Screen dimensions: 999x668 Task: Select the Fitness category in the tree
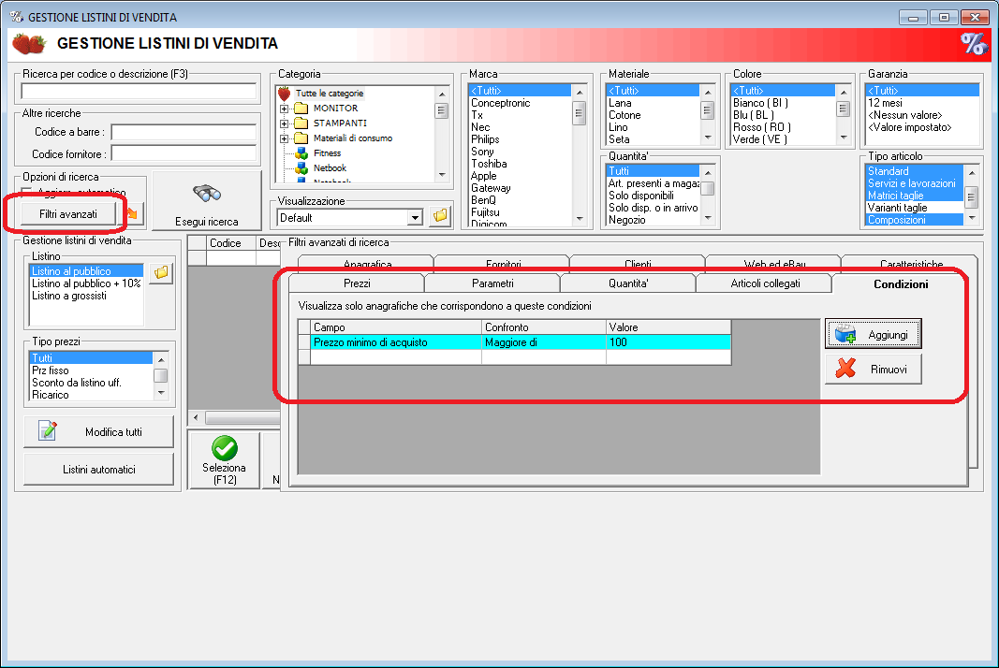[x=327, y=153]
